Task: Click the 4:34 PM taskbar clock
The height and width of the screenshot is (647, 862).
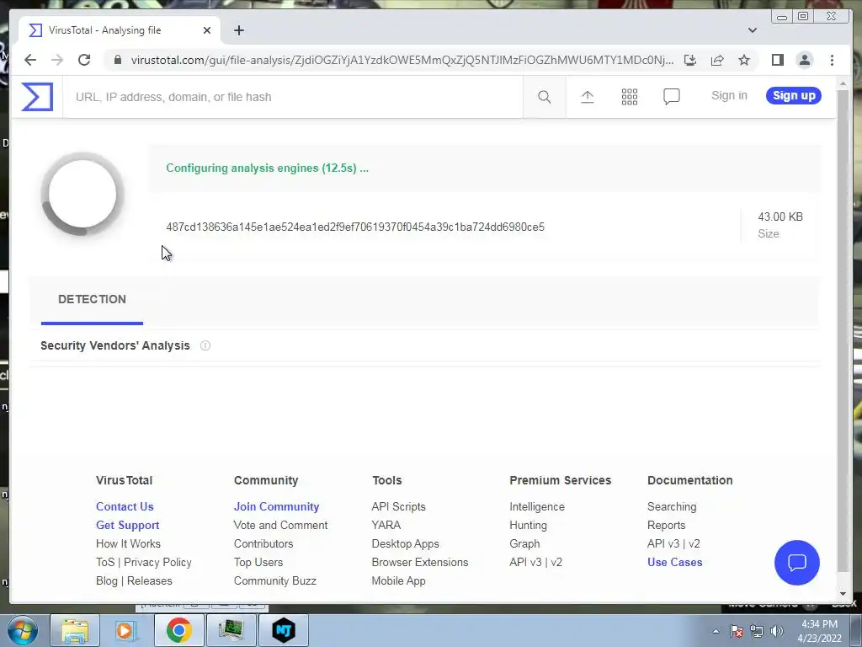Action: coord(819,624)
